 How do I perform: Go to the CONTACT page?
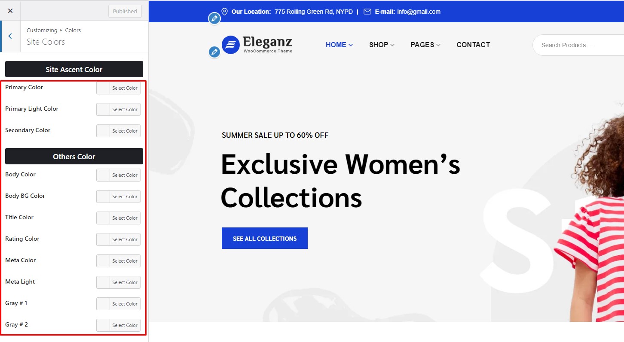click(x=473, y=45)
